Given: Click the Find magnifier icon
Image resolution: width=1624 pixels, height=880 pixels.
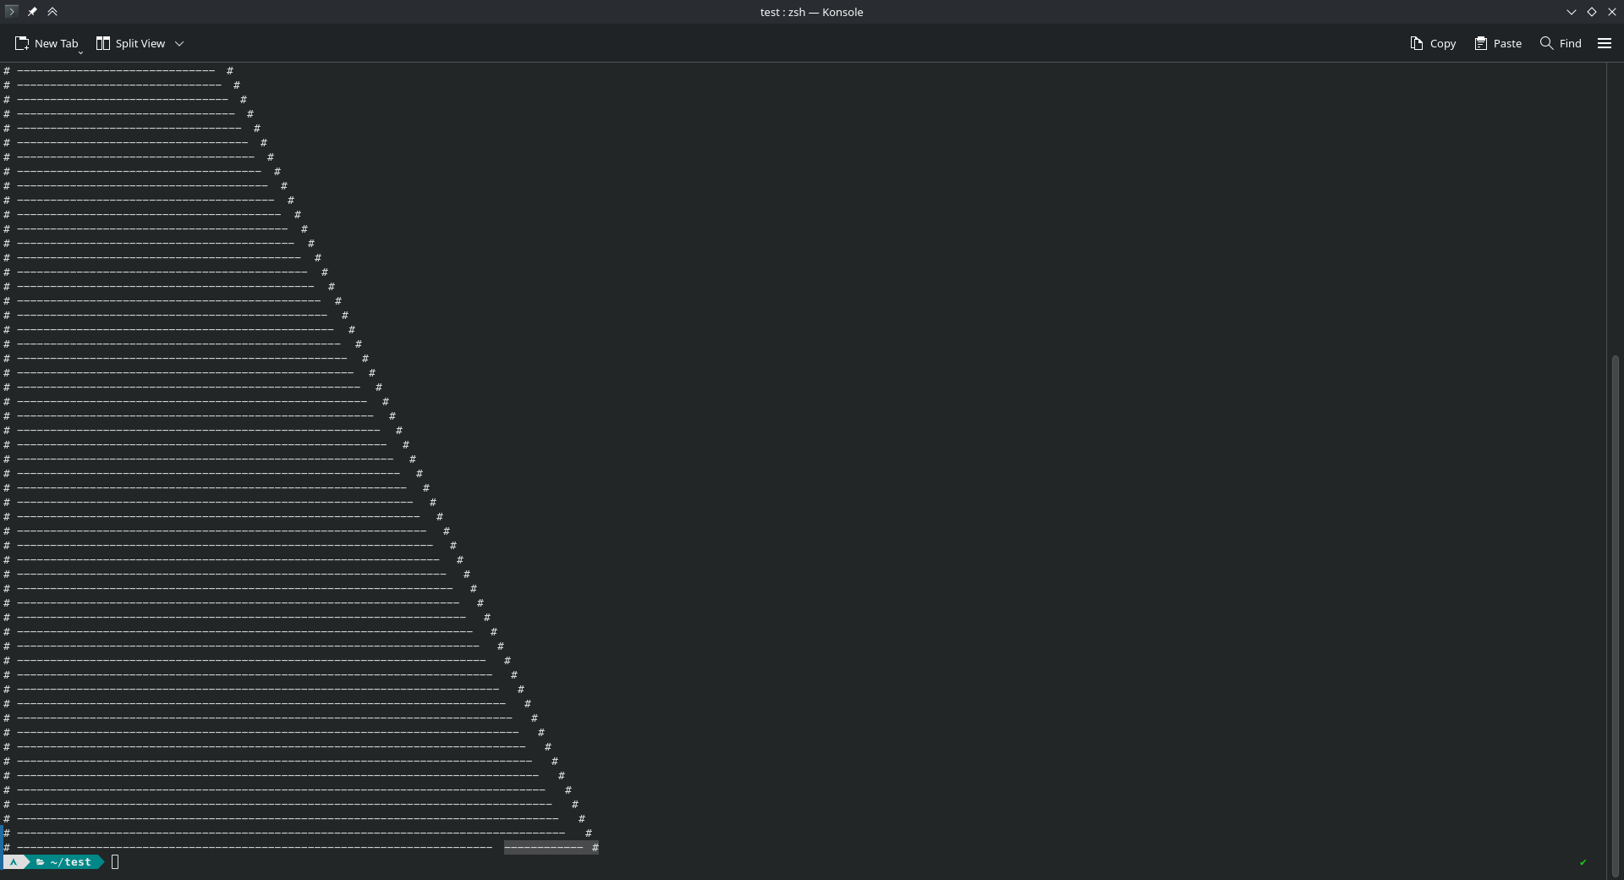Looking at the screenshot, I should tap(1546, 43).
